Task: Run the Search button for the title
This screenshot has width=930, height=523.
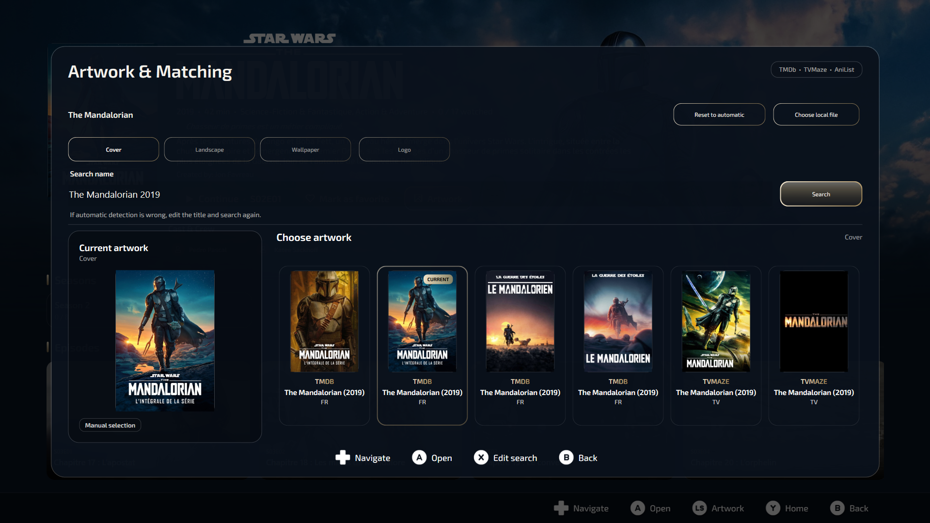Action: point(821,194)
